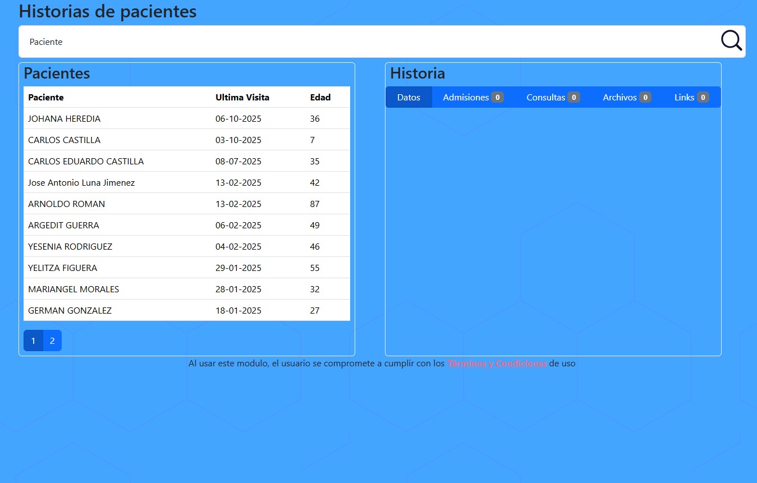Open the Términos y Condiciones link
The height and width of the screenshot is (483, 757).
pyautogui.click(x=497, y=364)
